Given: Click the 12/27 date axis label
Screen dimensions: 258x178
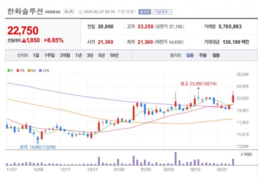Looking at the screenshot, I should pyautogui.click(x=92, y=170).
